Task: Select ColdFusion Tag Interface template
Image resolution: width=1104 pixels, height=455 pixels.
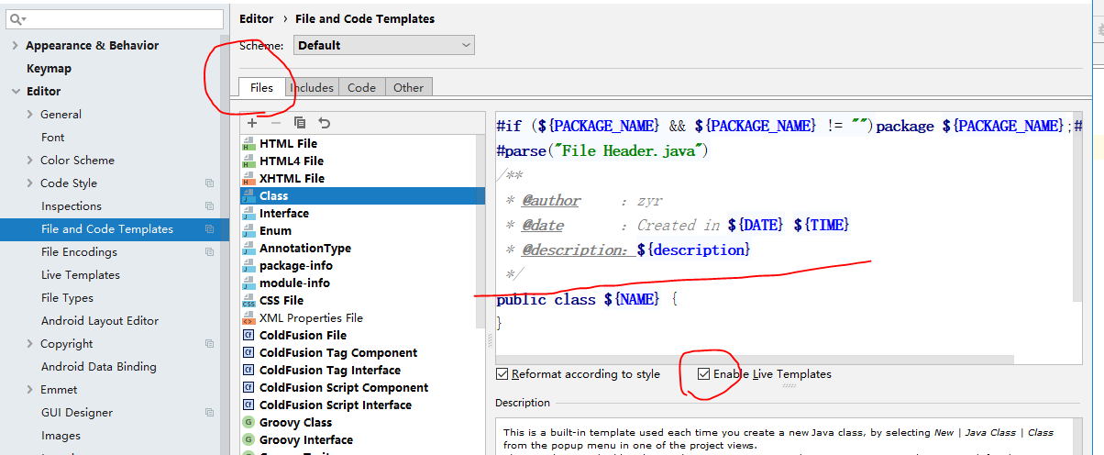Action: tap(330, 371)
